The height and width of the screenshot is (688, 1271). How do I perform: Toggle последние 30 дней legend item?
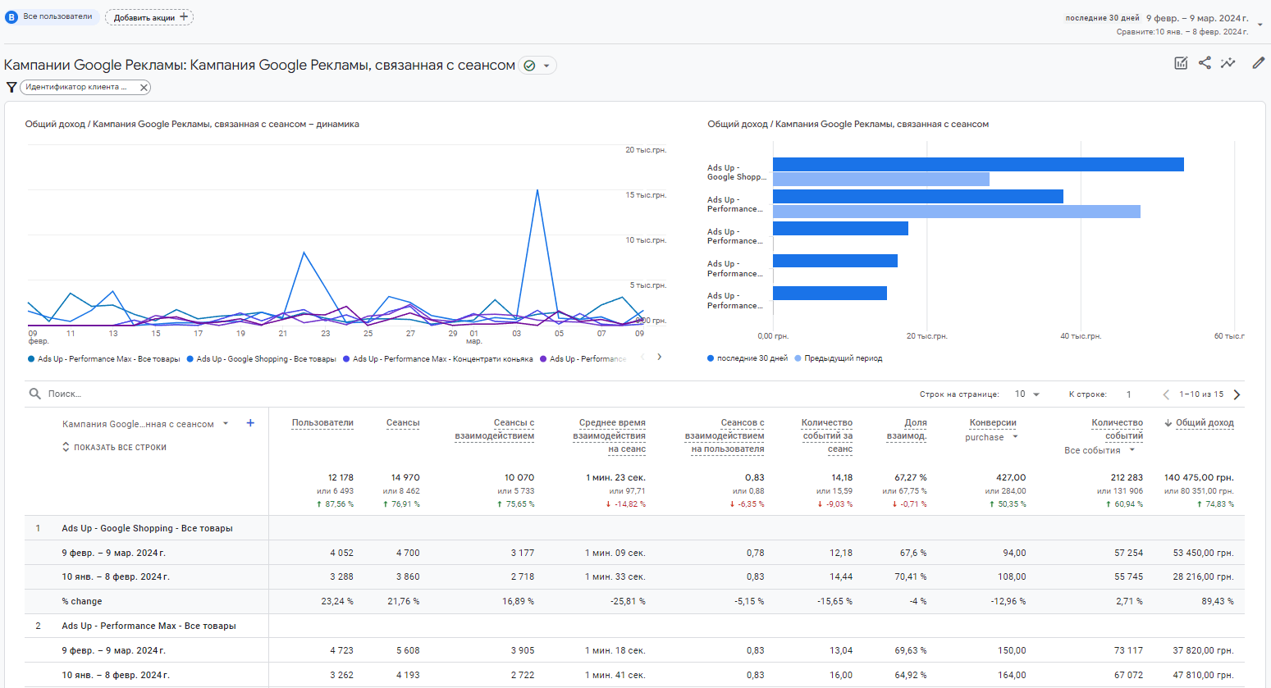point(748,358)
